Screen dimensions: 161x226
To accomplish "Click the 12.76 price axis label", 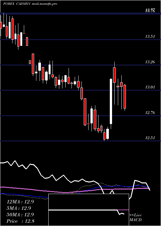I will pos(150,112).
